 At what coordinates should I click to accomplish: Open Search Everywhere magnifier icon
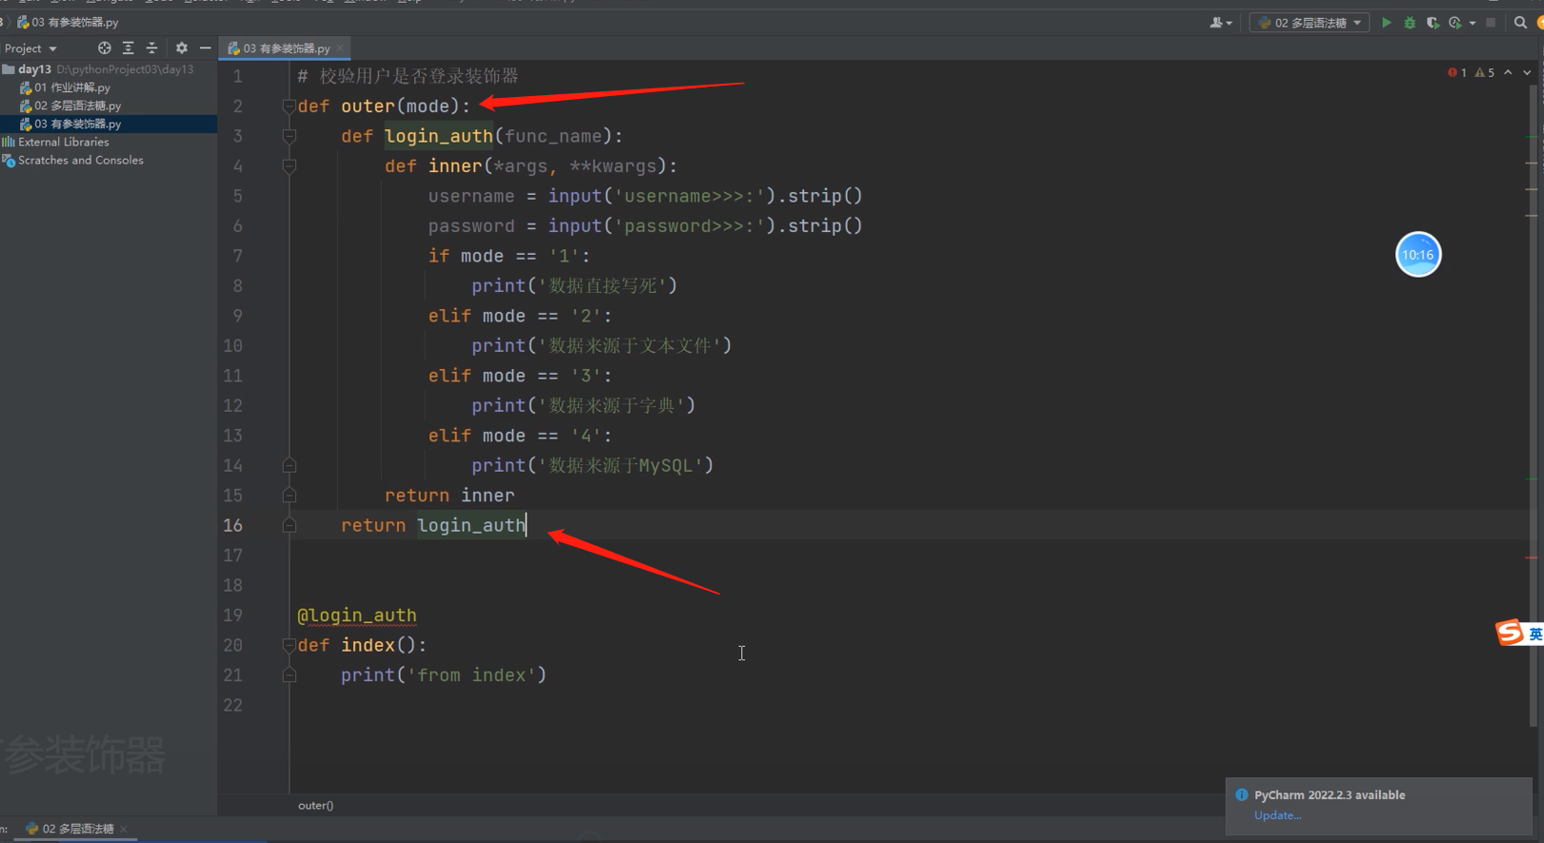click(1520, 23)
